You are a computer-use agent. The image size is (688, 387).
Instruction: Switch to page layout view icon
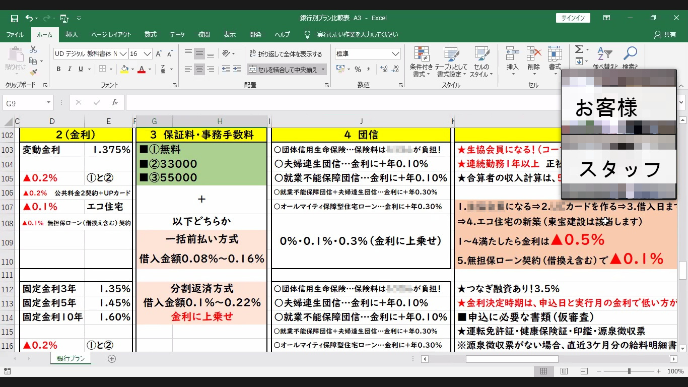click(564, 371)
